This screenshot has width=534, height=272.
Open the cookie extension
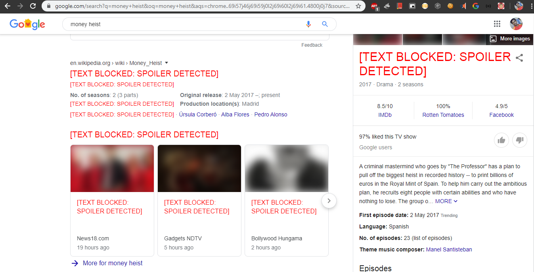pos(450,6)
